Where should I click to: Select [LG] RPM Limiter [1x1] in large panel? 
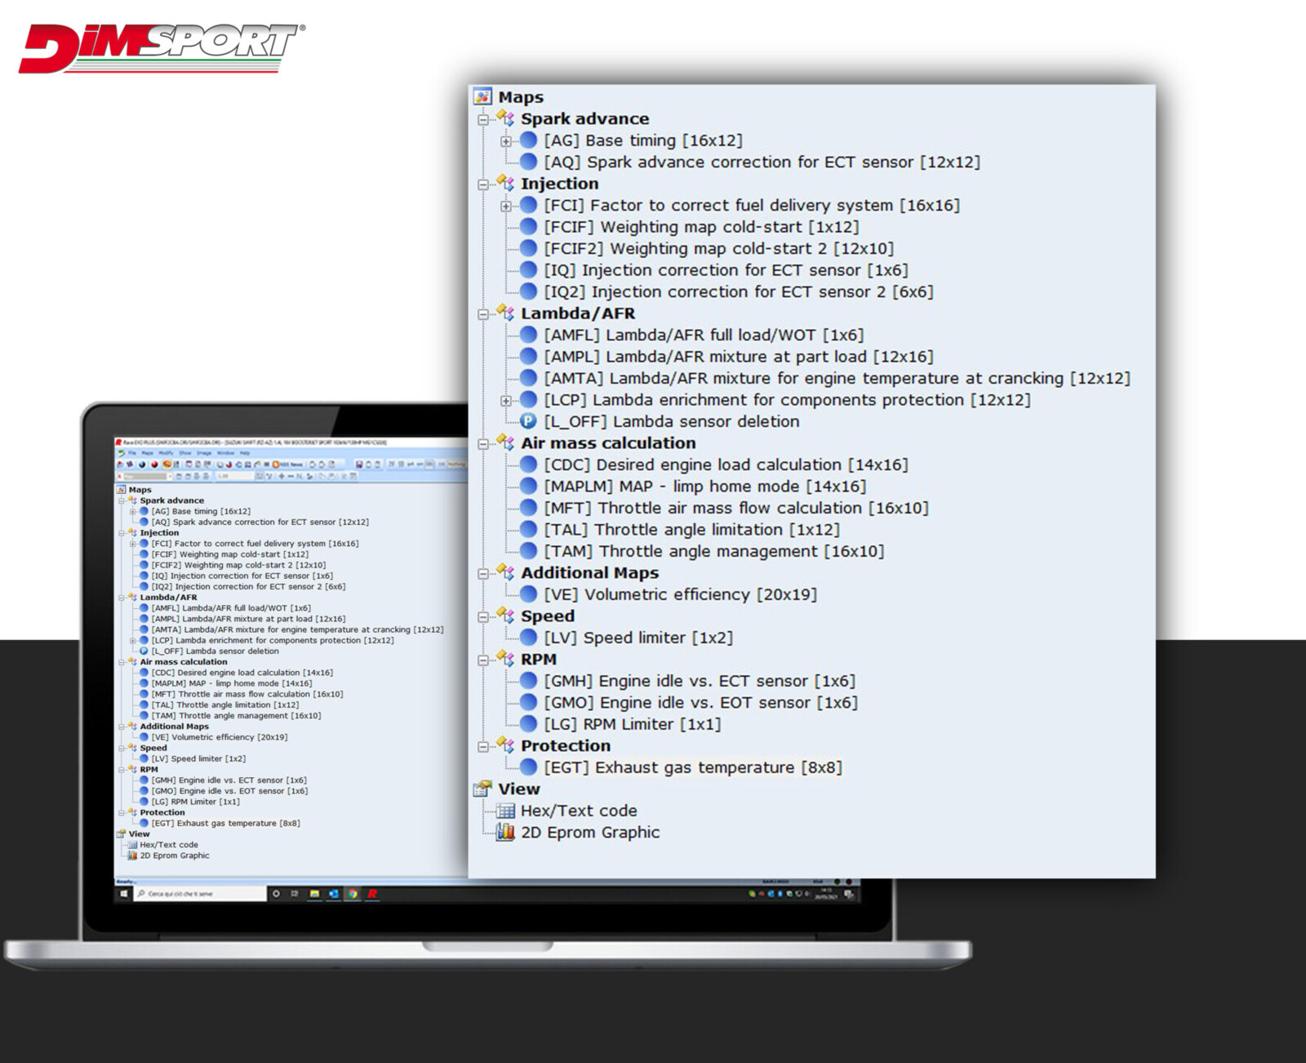coord(632,724)
